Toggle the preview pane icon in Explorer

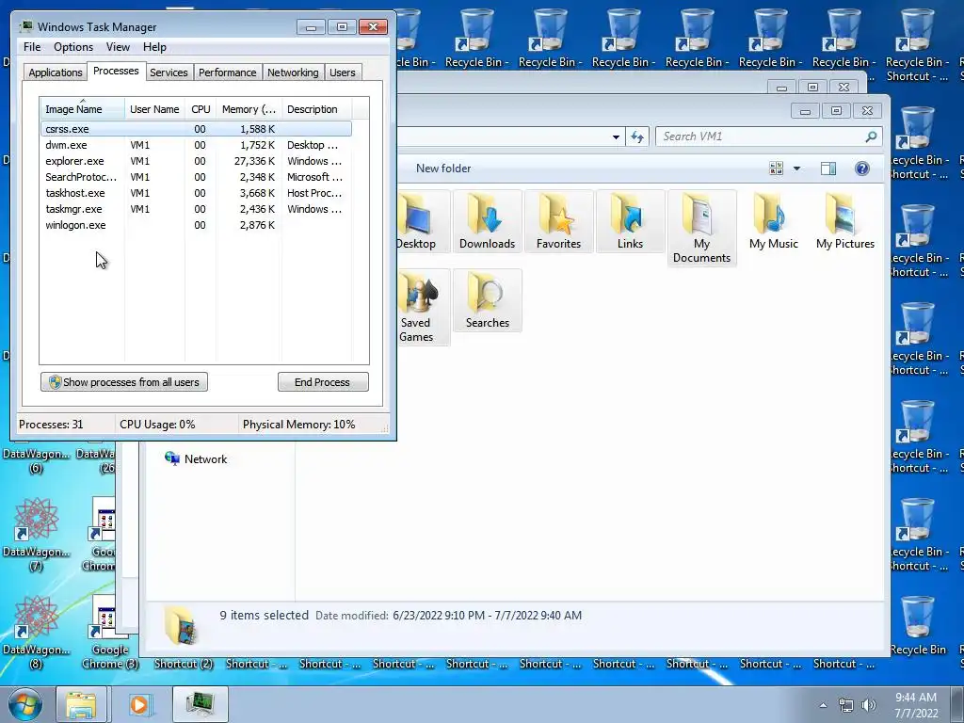[x=828, y=169]
